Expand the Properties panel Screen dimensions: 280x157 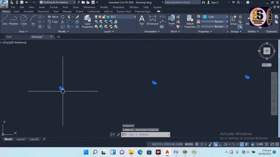tap(205, 31)
